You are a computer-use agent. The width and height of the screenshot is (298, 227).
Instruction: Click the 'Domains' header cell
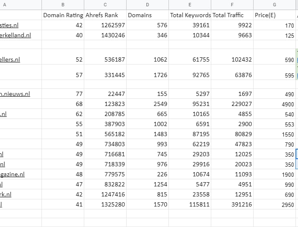click(148, 15)
